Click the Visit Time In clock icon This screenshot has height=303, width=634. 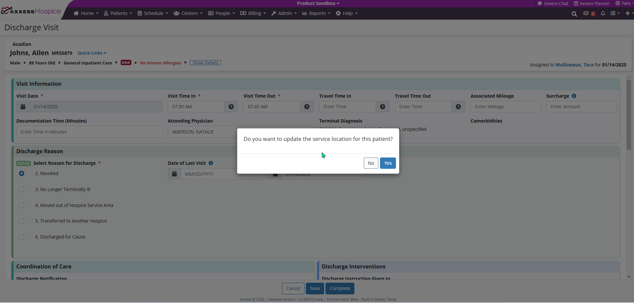point(231,107)
